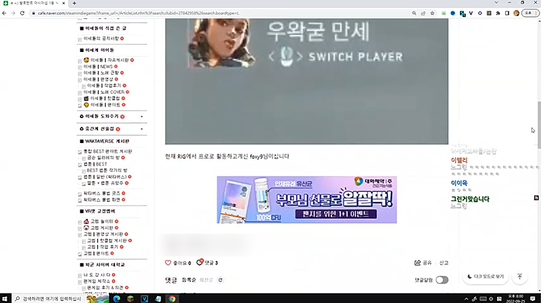Image resolution: width=541 pixels, height=303 pixels.
Task: Open the 이세돌의 공지사항 board
Action: coord(101,38)
